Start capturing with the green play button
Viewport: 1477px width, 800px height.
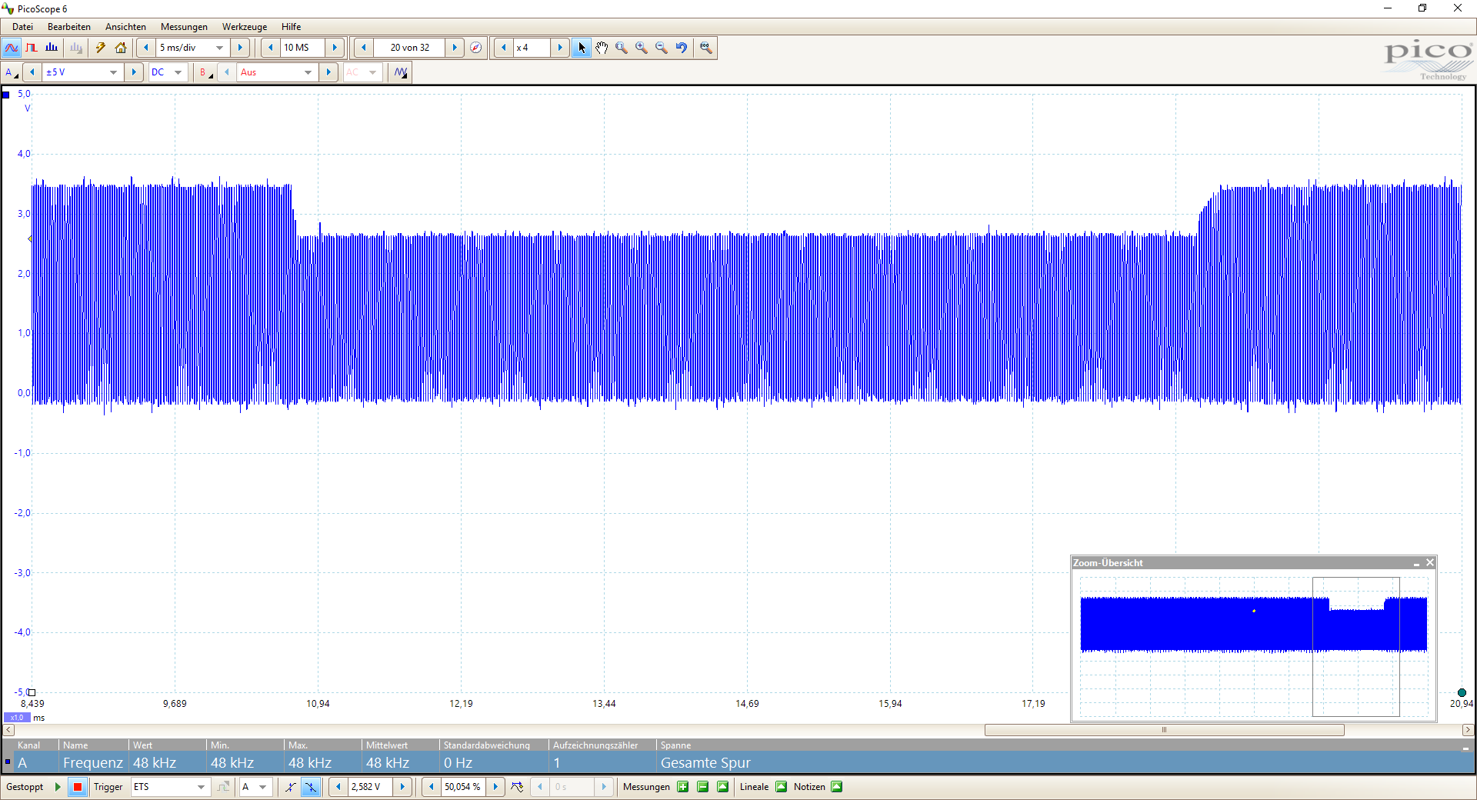pyautogui.click(x=58, y=787)
